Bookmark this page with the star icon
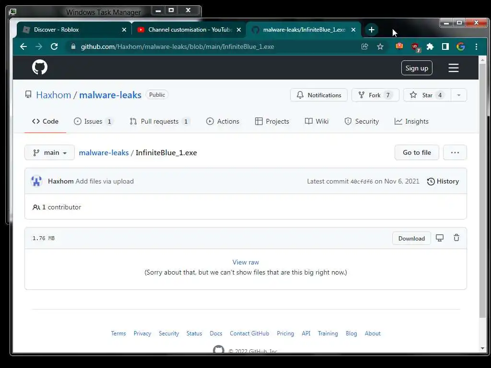491x368 pixels. coord(380,46)
